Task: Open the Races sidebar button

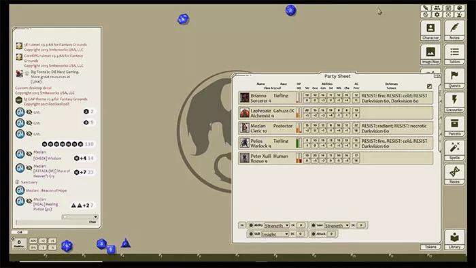Action: pyautogui.click(x=454, y=174)
